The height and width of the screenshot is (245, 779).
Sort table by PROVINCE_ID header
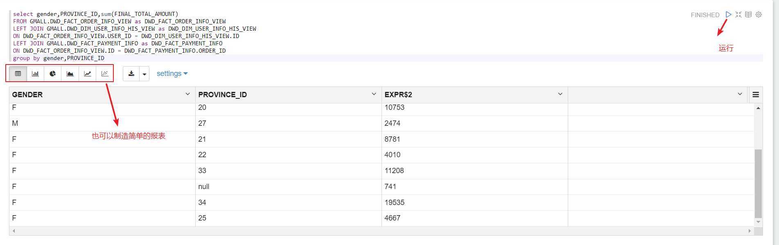tap(223, 95)
